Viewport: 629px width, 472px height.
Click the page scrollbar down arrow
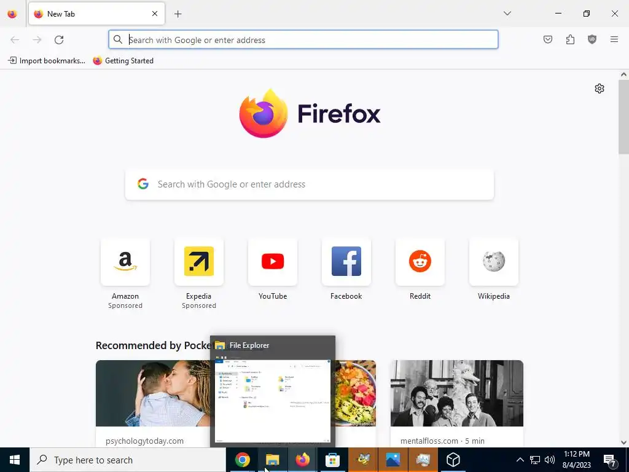click(623, 442)
